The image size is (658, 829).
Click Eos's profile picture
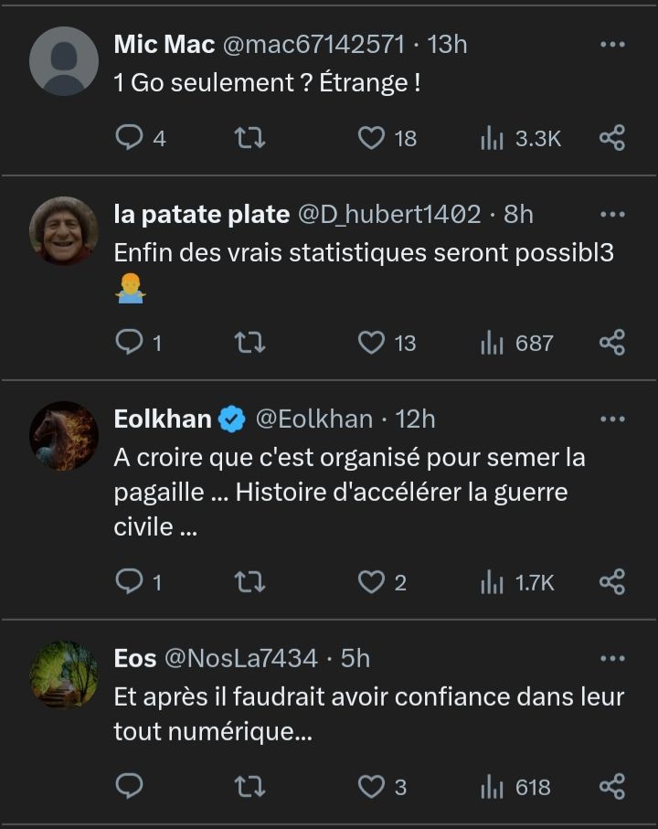pyautogui.click(x=64, y=674)
